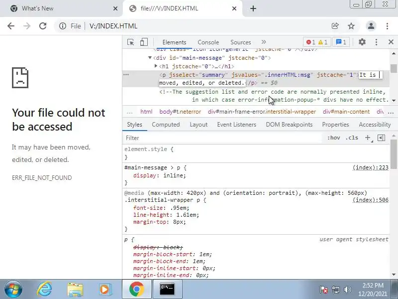Click the font-size .95em declaration

(161, 208)
